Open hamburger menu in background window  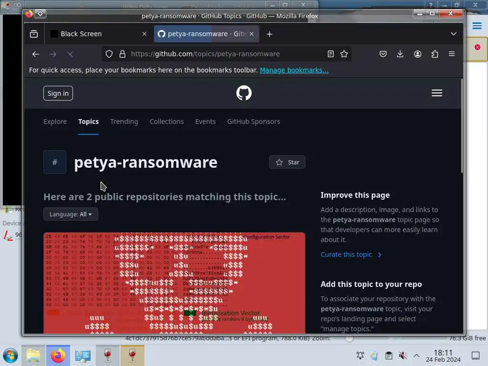click(477, 26)
